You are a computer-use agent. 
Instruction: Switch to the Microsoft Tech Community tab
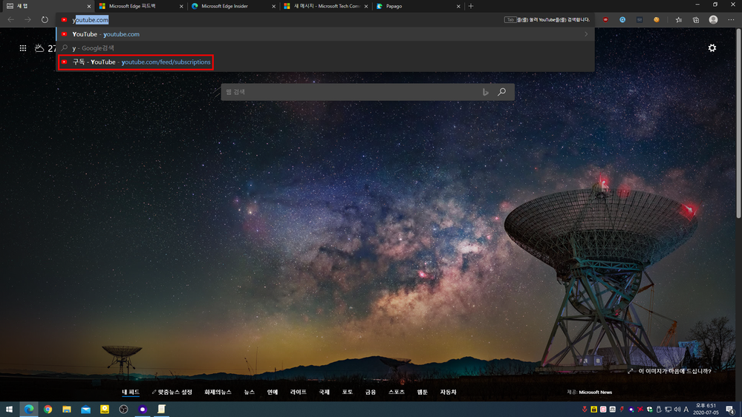pos(325,6)
